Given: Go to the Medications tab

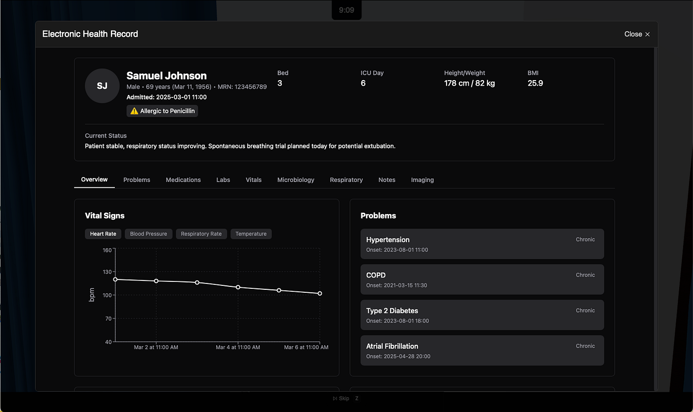Looking at the screenshot, I should (x=183, y=180).
